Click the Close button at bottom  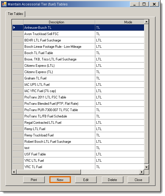(138, 180)
